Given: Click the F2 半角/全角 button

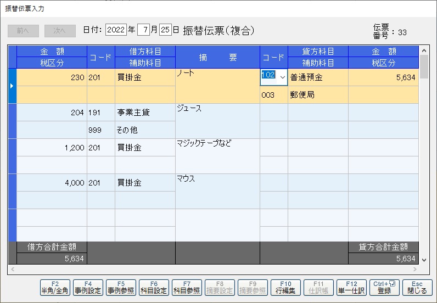Looking at the screenshot, I should [55, 288].
